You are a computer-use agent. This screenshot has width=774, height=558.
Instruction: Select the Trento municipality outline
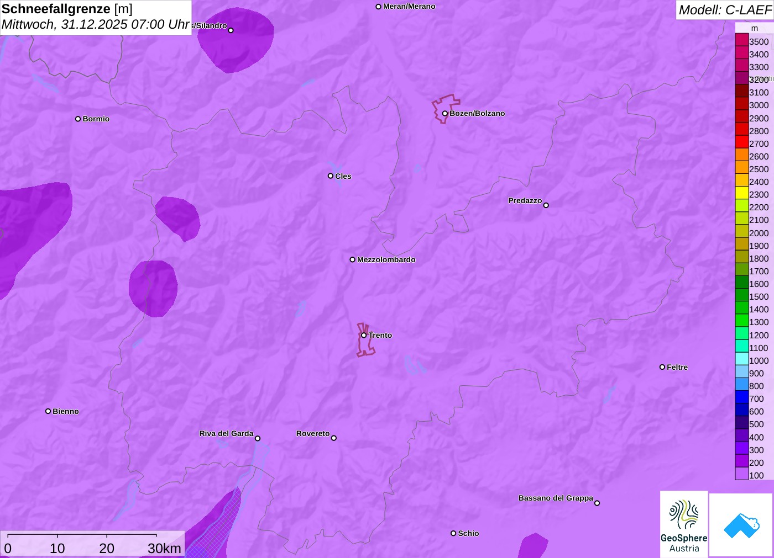(x=365, y=340)
